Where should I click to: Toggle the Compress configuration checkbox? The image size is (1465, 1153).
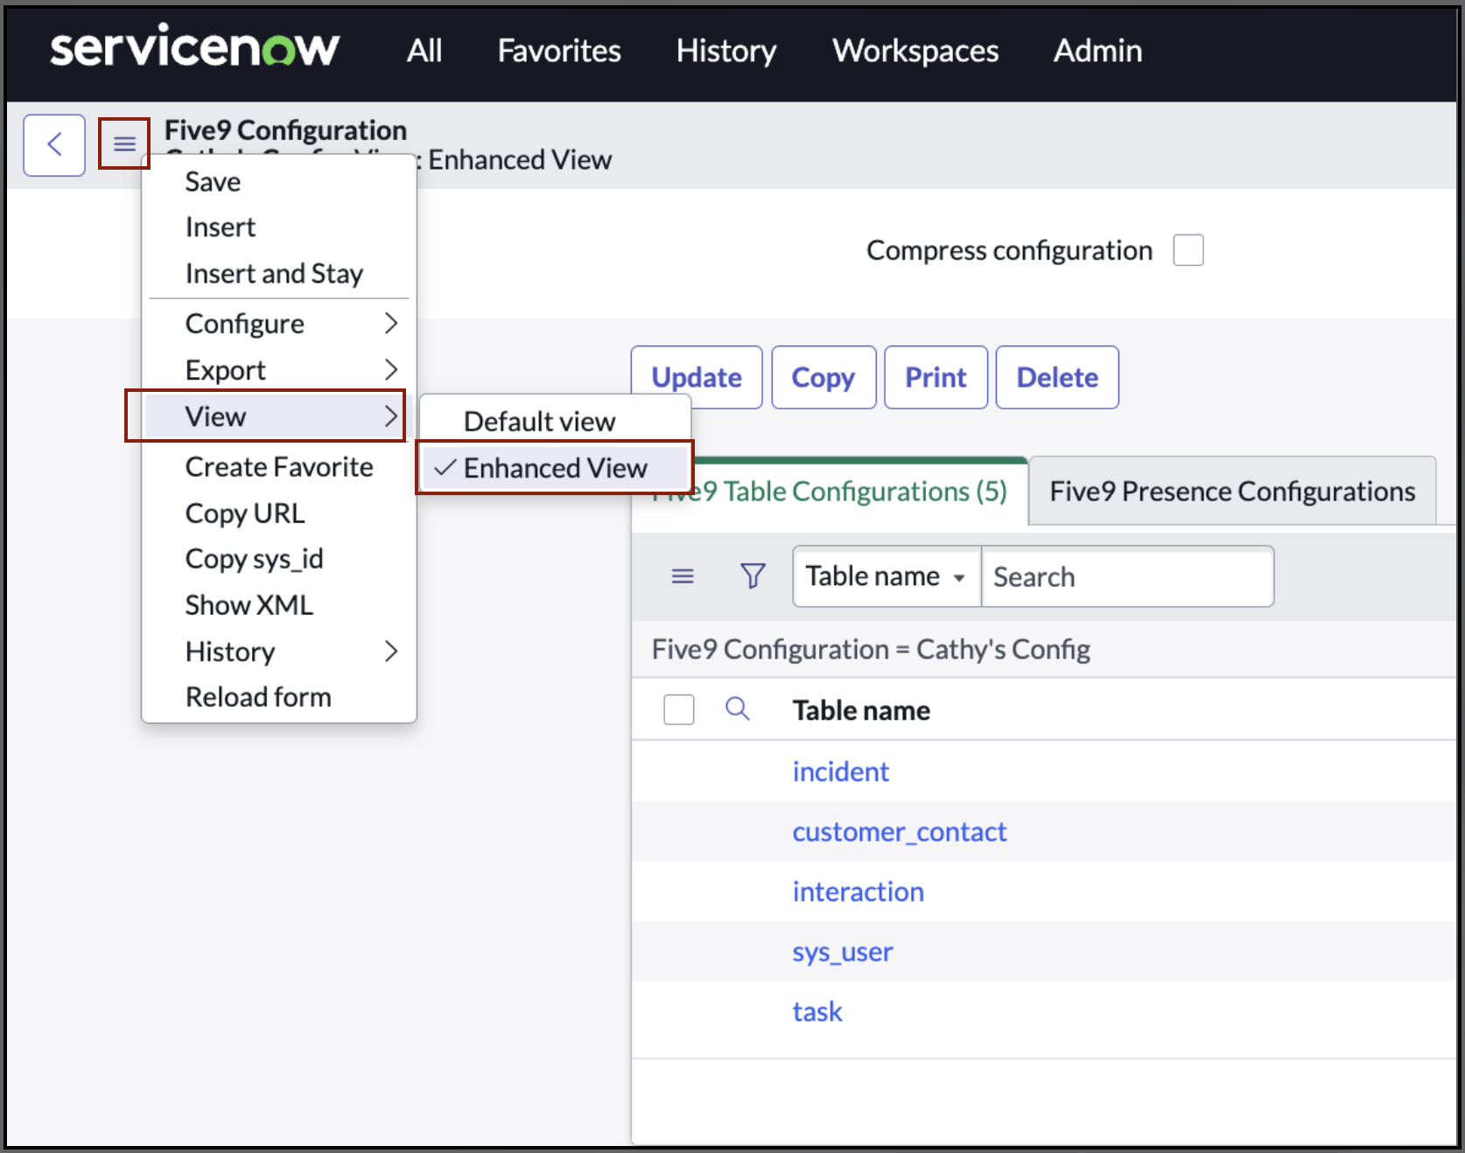pyautogui.click(x=1188, y=250)
